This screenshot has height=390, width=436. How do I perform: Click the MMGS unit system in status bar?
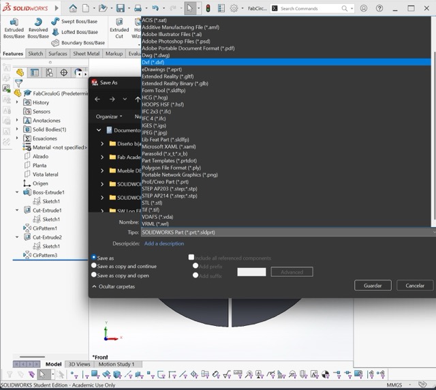click(394, 385)
